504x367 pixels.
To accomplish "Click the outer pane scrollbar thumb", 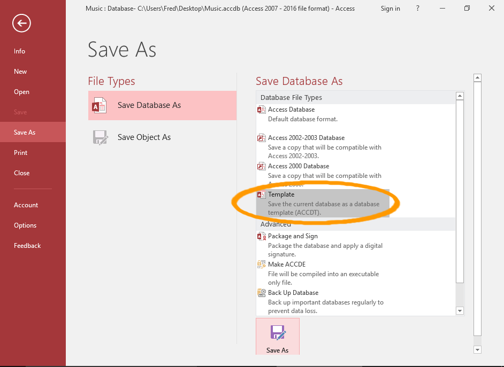I will click(x=477, y=208).
